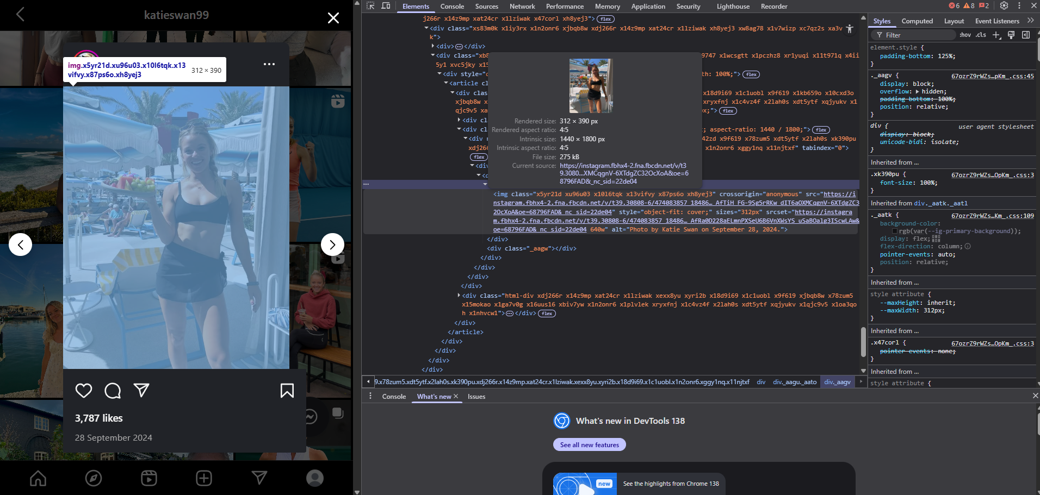Select the Event Listeners sidebar tab
The image size is (1040, 495).
pyautogui.click(x=997, y=21)
